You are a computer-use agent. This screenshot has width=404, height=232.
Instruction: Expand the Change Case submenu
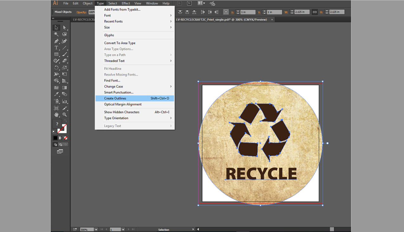tap(114, 86)
